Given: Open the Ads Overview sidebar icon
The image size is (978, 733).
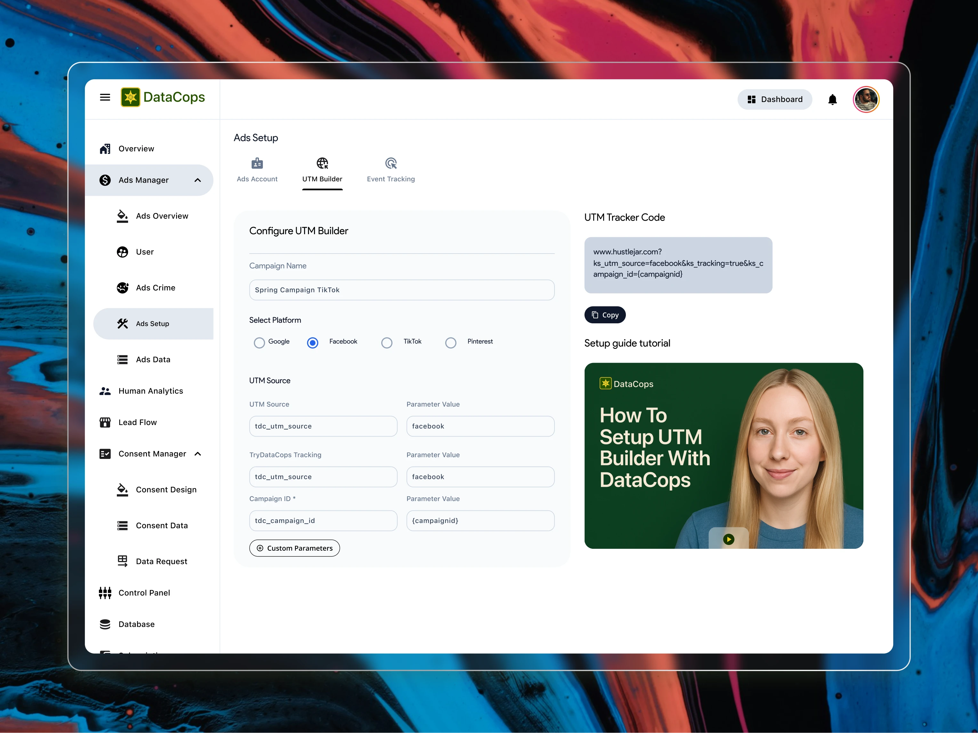Looking at the screenshot, I should click(x=123, y=216).
